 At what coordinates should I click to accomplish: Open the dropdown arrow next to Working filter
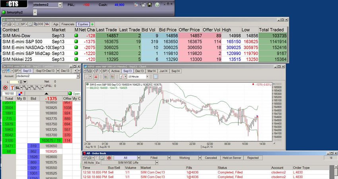(200, 158)
